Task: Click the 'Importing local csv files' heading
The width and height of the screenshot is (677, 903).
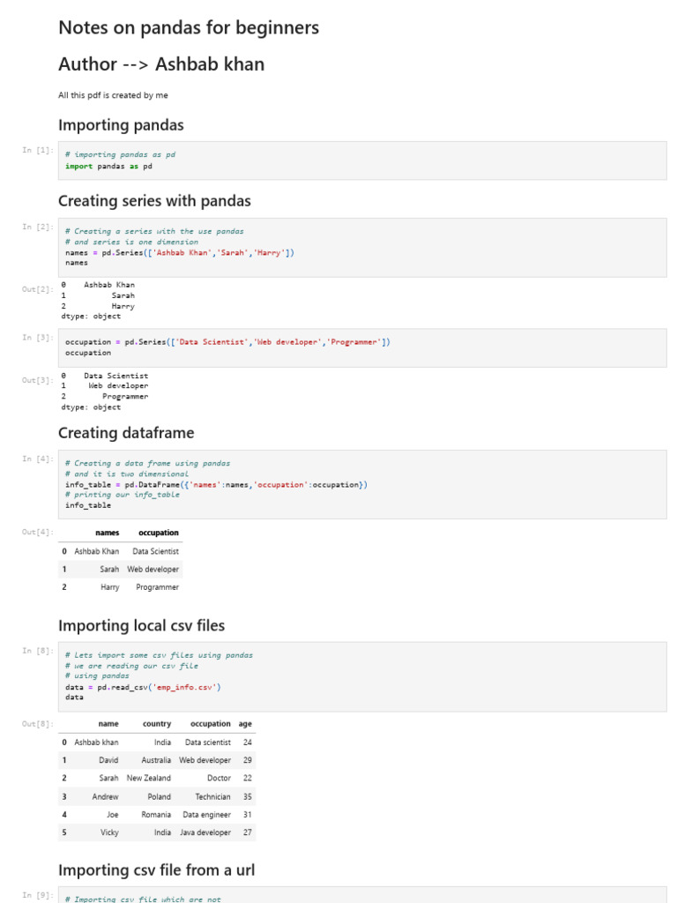Action: [141, 626]
